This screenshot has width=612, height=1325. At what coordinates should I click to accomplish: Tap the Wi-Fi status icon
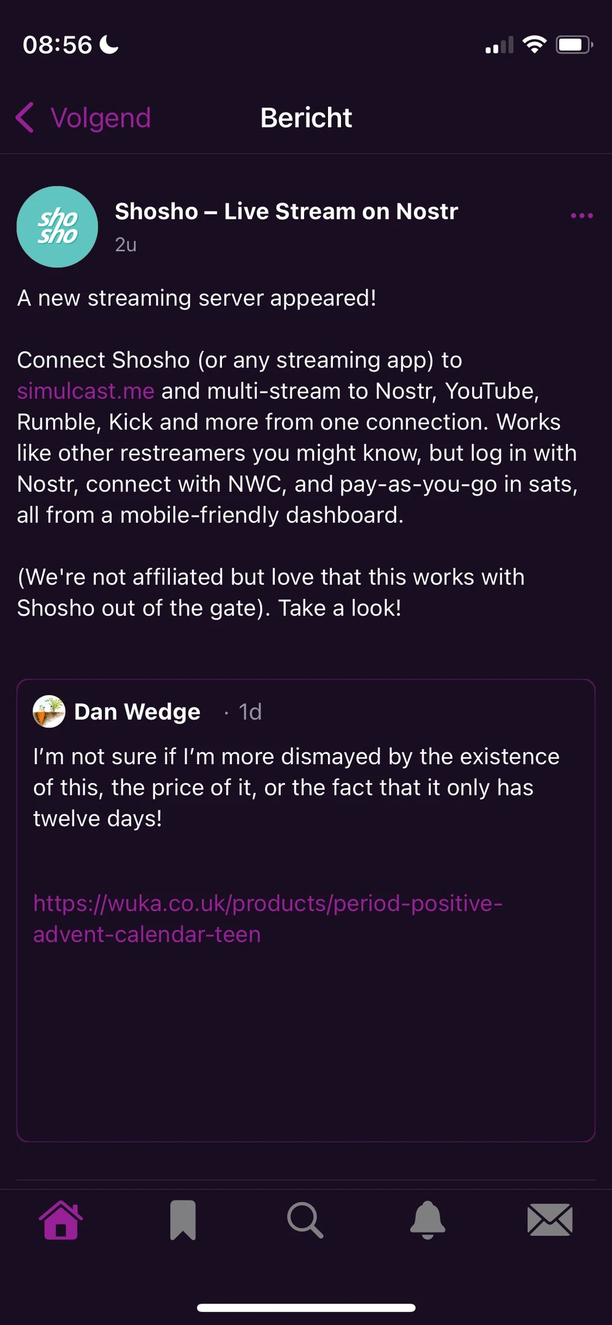coord(534,45)
